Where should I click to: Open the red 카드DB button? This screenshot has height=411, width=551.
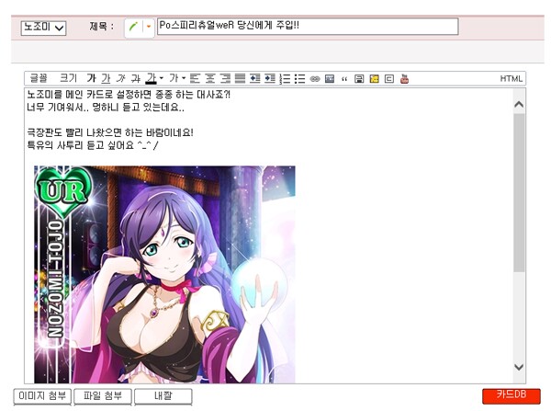tap(511, 395)
